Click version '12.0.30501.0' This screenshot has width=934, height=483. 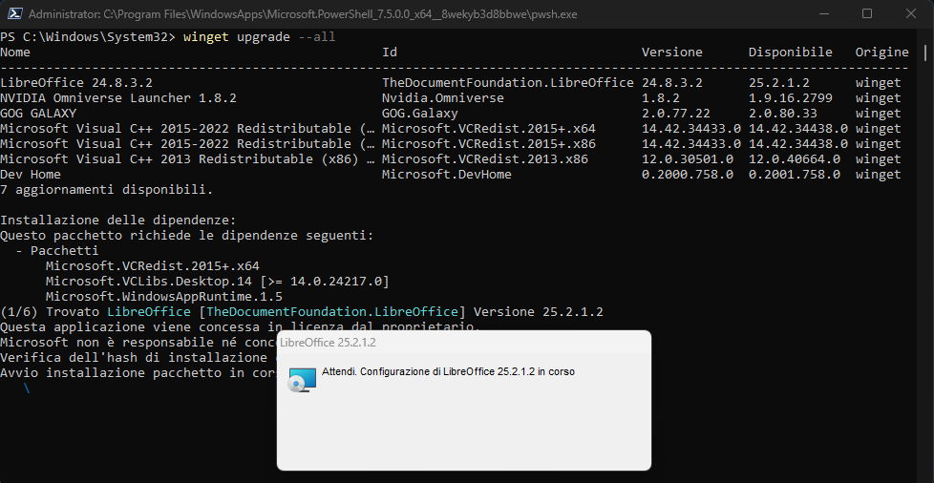(x=688, y=159)
